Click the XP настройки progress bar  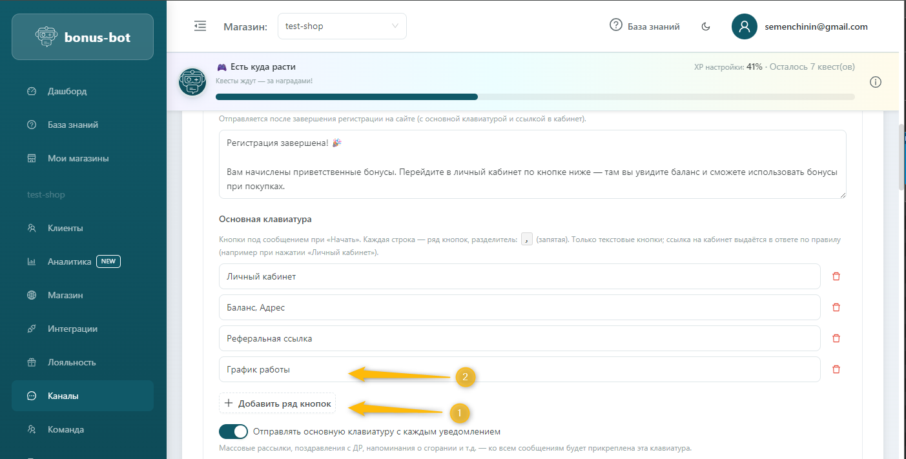(535, 97)
